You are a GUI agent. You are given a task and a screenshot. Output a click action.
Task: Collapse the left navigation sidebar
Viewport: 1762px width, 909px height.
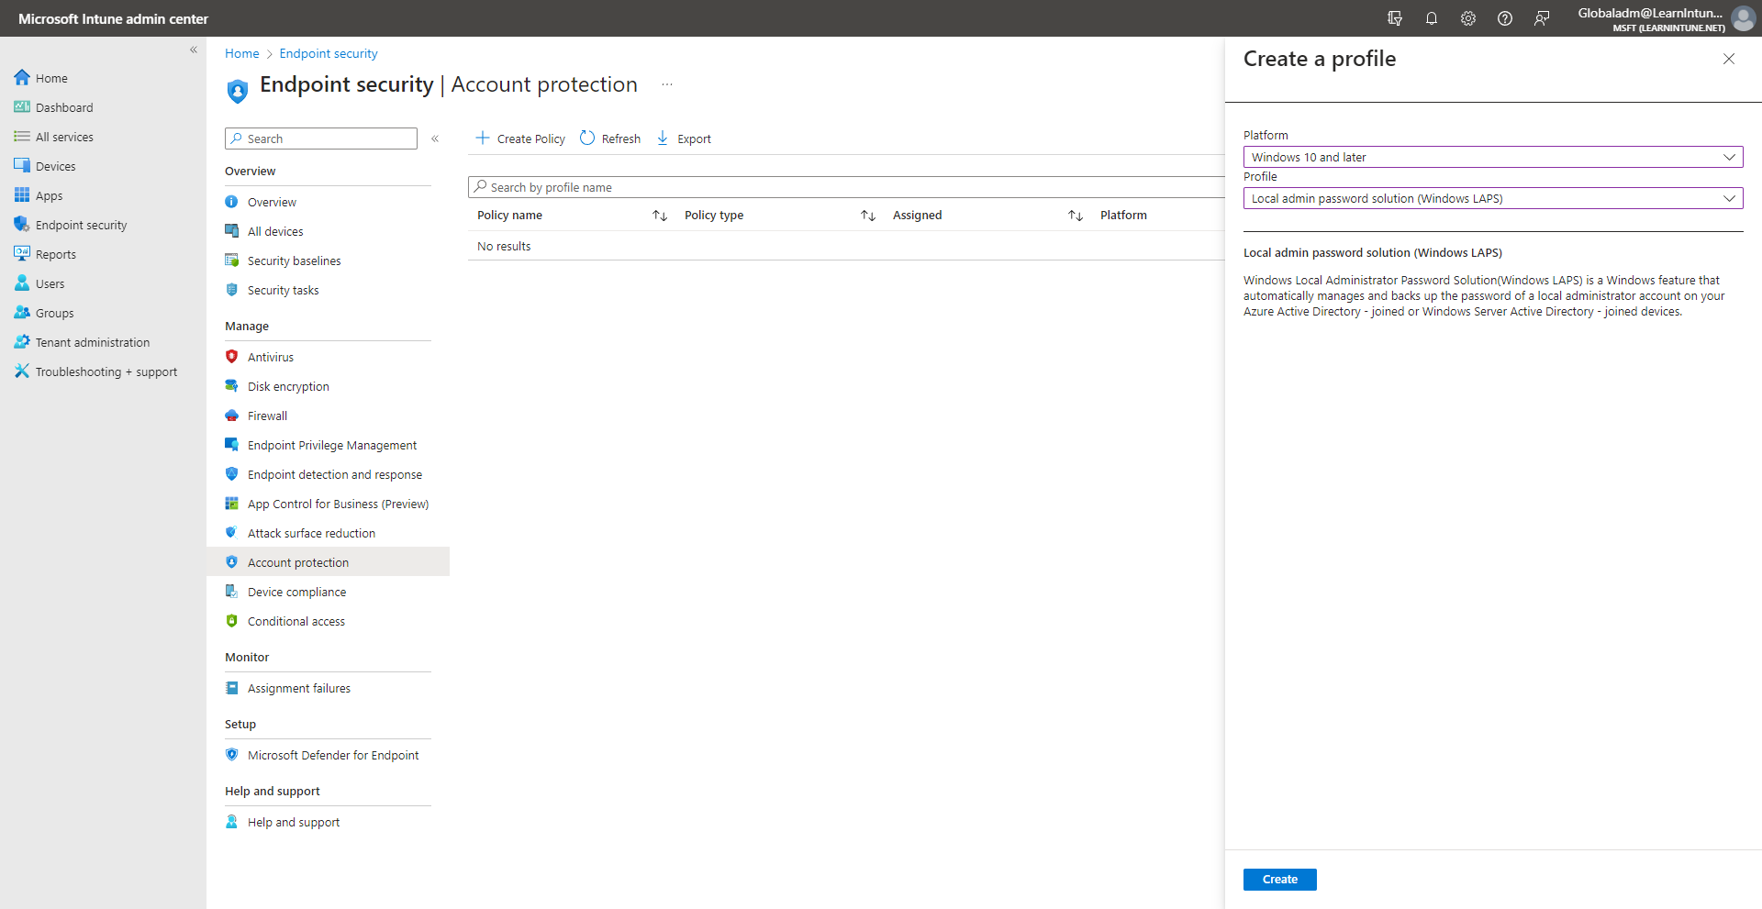tap(194, 50)
